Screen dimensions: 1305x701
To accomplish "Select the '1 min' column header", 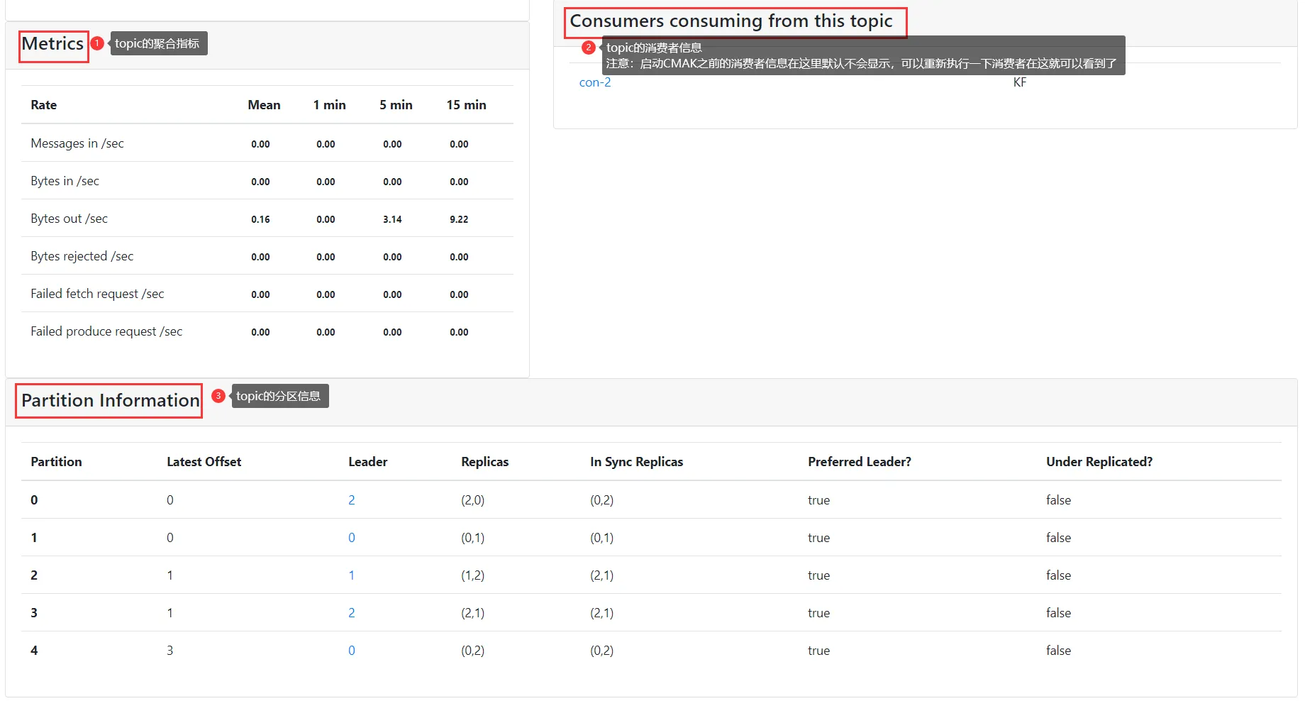I will click(x=330, y=105).
